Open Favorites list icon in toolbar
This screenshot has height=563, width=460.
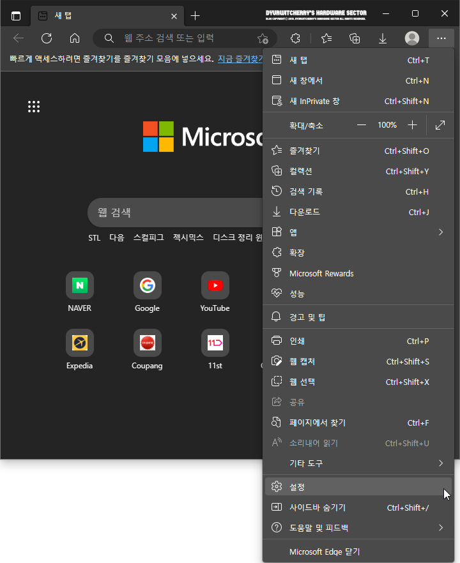pyautogui.click(x=326, y=38)
